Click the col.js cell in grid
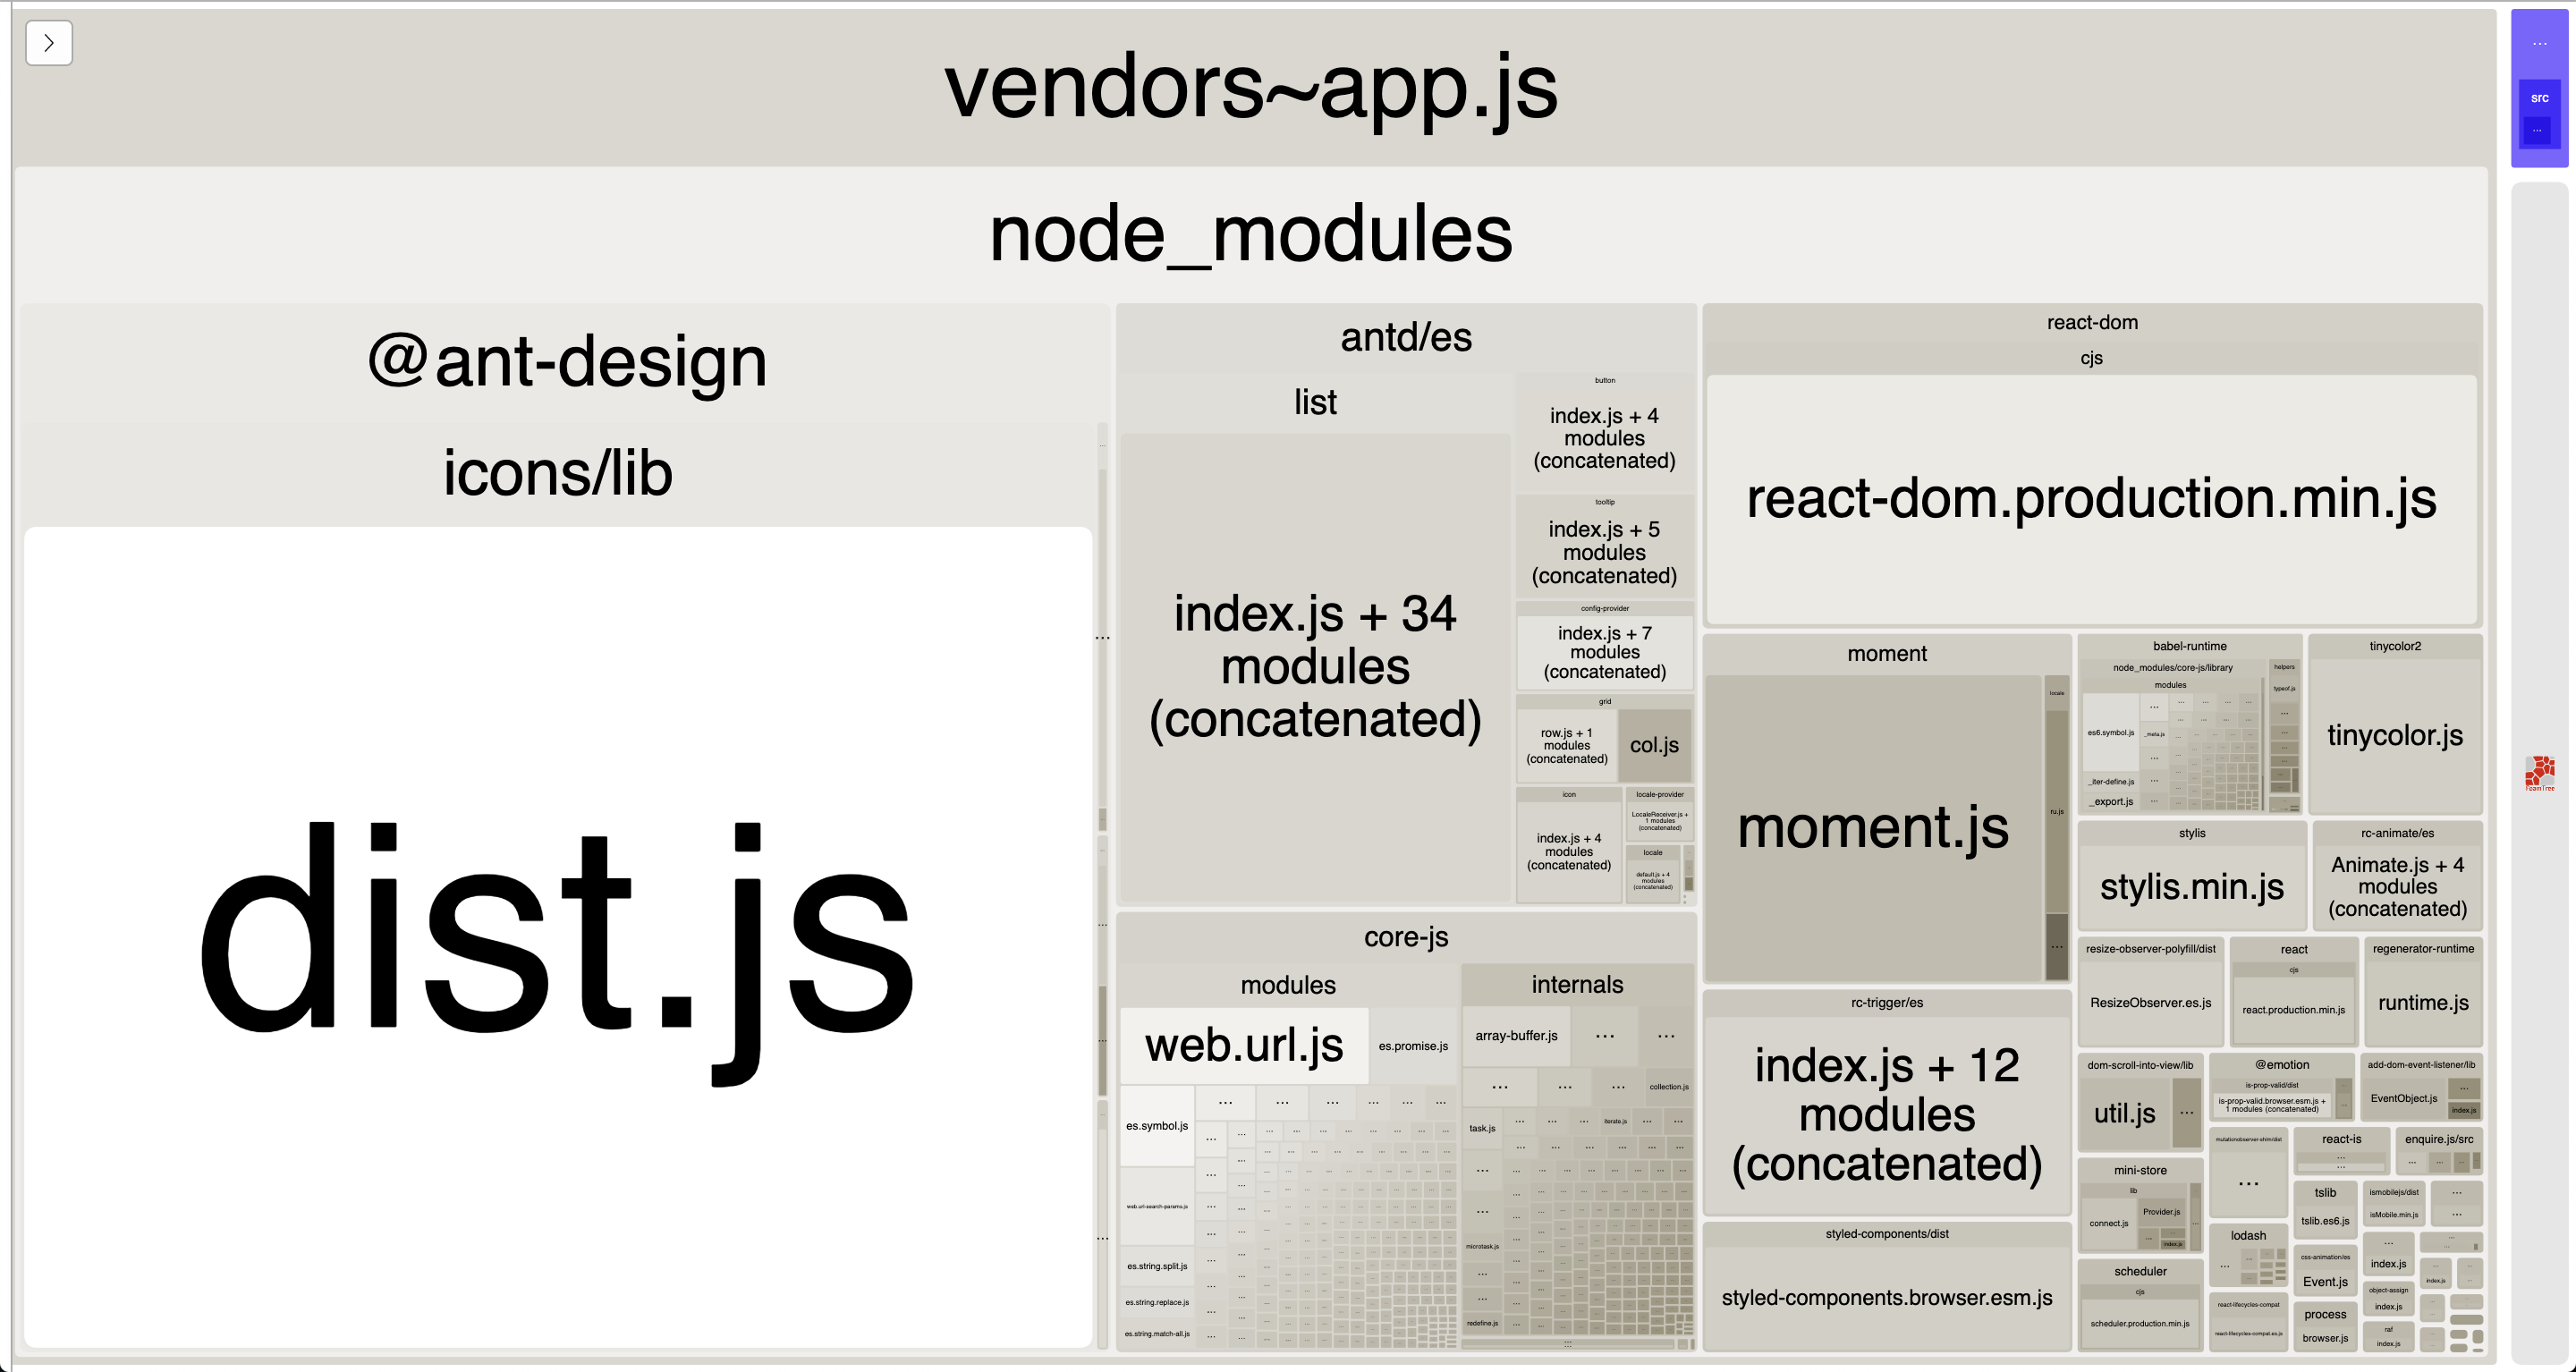 [1654, 745]
